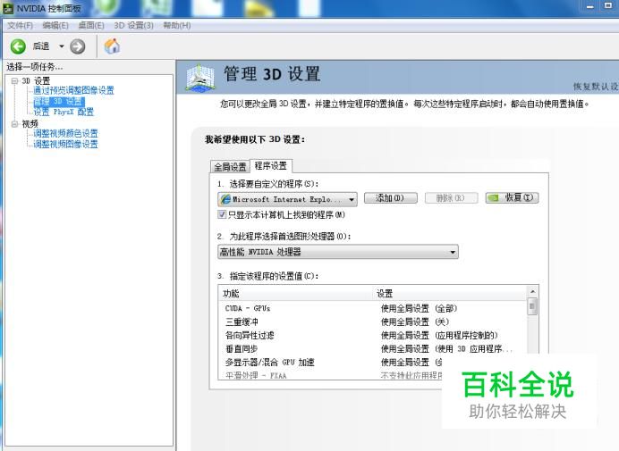The image size is (619, 451).
Task: Open the 编辑(E) menu
Action: [x=55, y=26]
